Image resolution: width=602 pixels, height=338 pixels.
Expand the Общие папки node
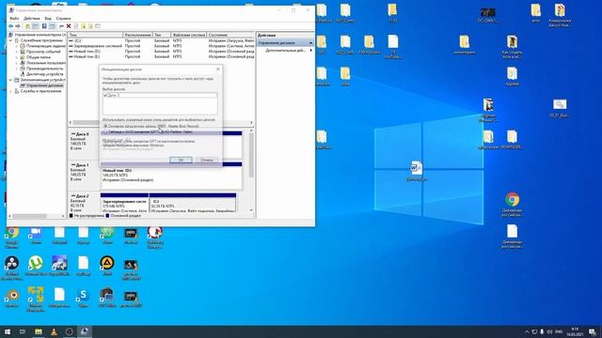(x=17, y=57)
